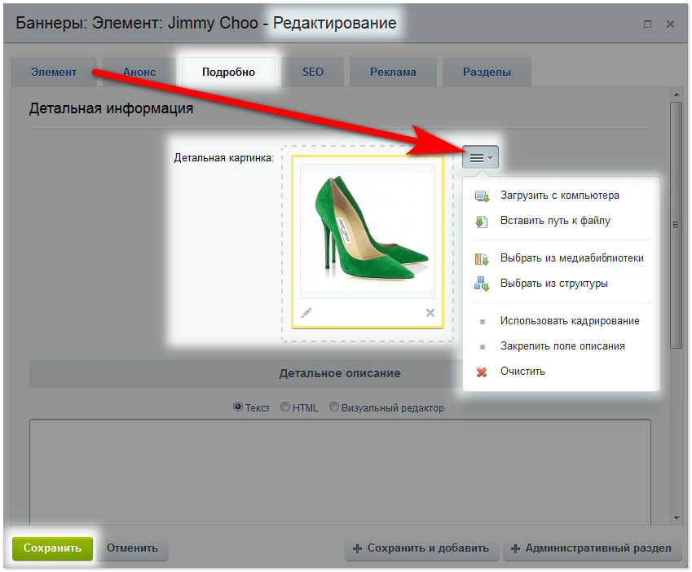Viewport: 692px width, 572px height.
Task: Click the upload-from-computer icon in the menu
Action: click(482, 196)
